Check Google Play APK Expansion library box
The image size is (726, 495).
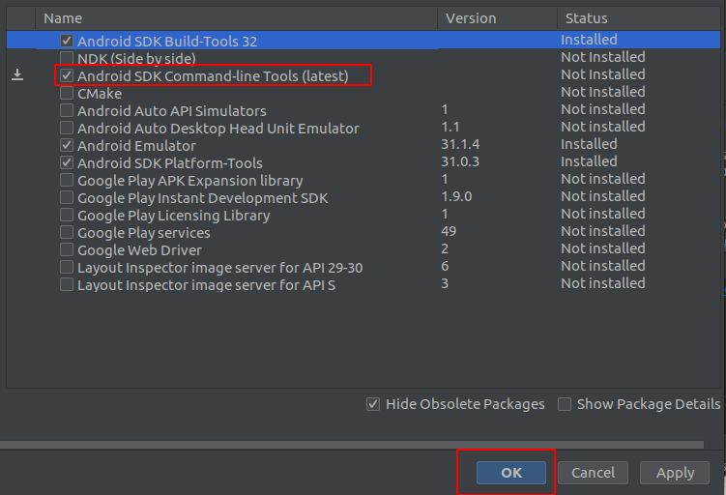point(67,180)
